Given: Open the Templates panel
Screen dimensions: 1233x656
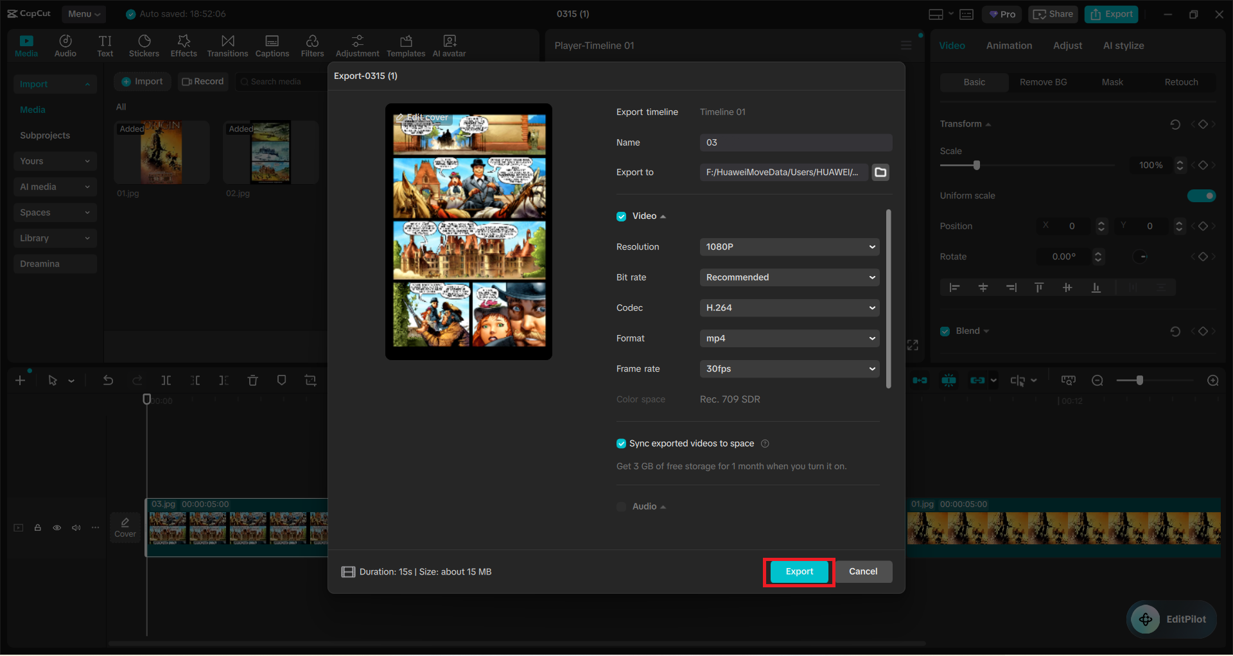Looking at the screenshot, I should 405,45.
